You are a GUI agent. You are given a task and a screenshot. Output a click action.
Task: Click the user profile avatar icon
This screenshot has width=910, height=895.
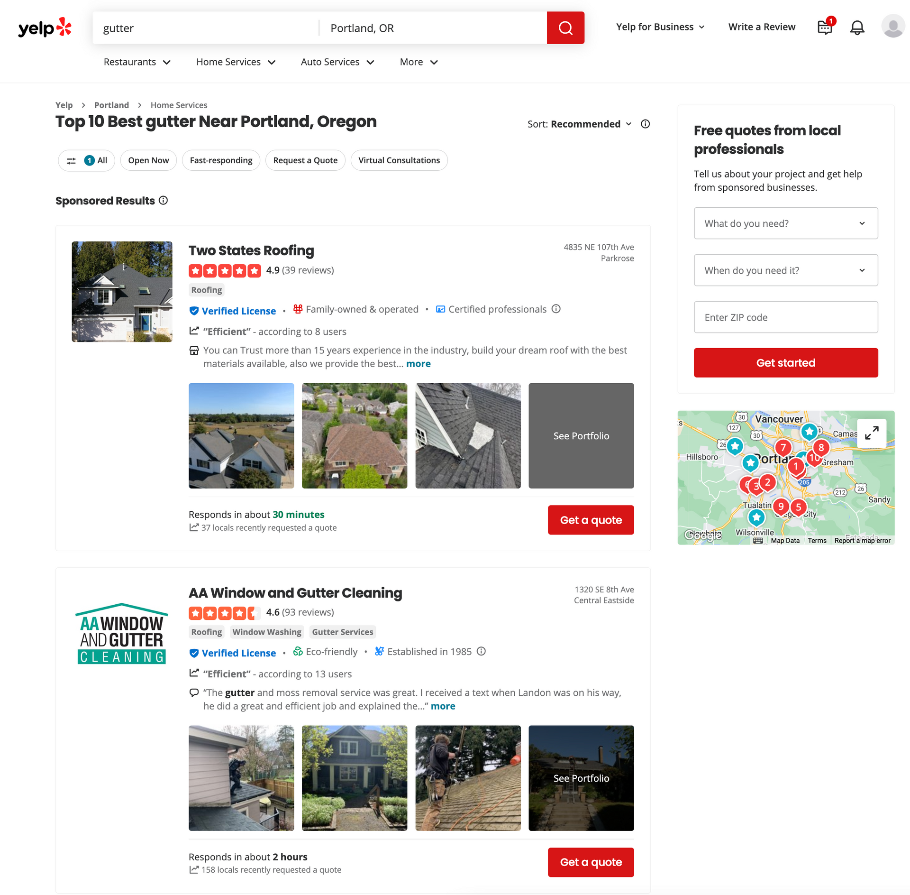coord(893,27)
